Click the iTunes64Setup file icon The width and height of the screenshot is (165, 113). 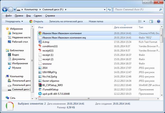tap(40, 90)
